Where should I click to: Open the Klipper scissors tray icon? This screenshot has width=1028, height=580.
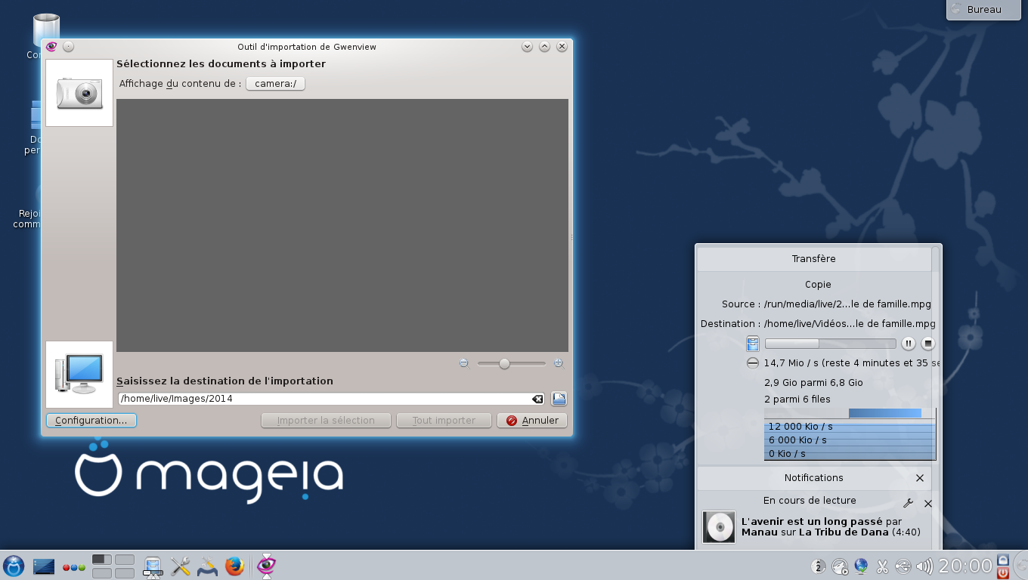pyautogui.click(x=882, y=566)
